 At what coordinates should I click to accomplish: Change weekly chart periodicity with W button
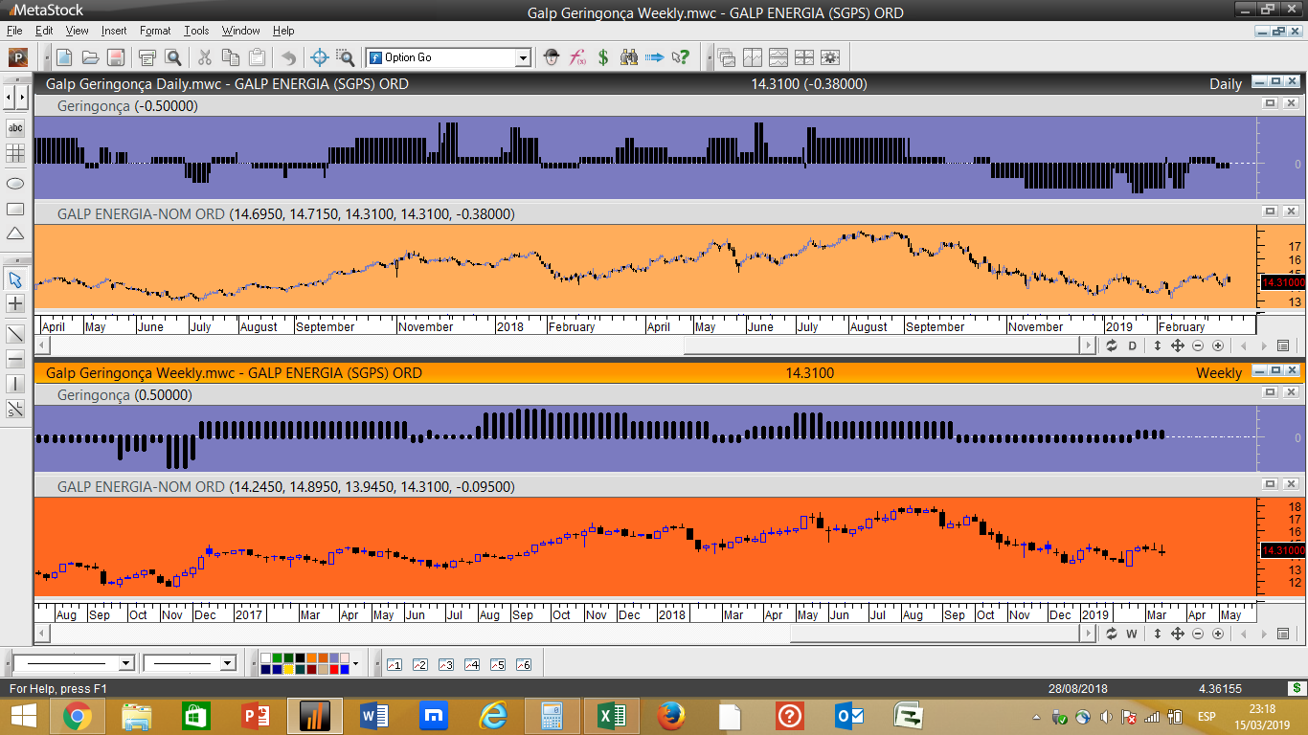(x=1132, y=634)
